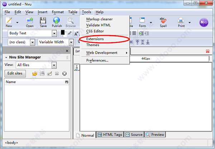Open the New button dropdown arrow

coord(17,22)
